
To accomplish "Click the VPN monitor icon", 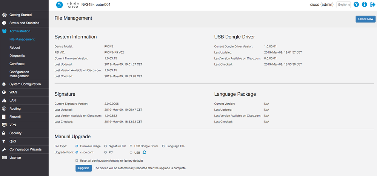I will (x=4, y=125).
